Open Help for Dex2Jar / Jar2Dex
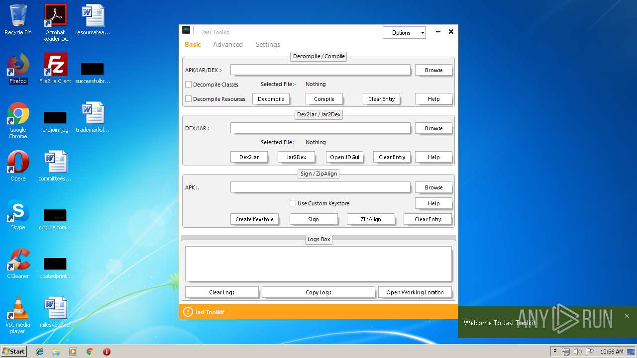The width and height of the screenshot is (637, 358). pyautogui.click(x=433, y=157)
